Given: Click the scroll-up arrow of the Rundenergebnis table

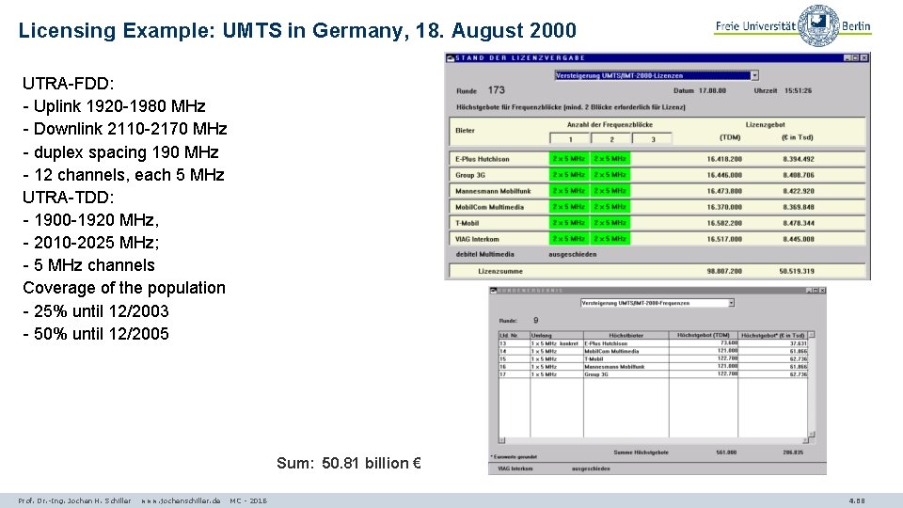Looking at the screenshot, I should click(812, 335).
